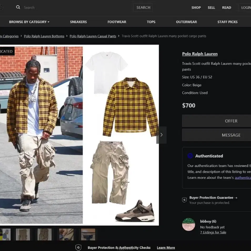251x251 pixels.
Task: Open seller bbboy avatar
Action: (189, 224)
